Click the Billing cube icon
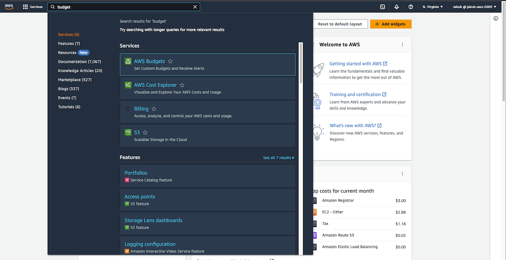Viewport: 506px width, 260px height. (x=128, y=109)
